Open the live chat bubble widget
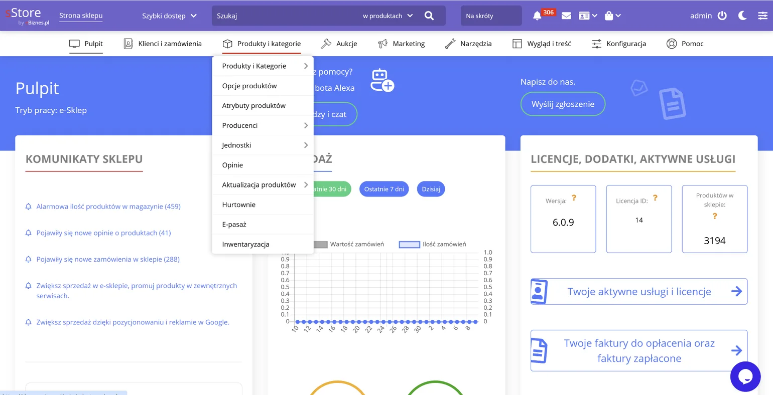773x395 pixels. coord(745,376)
